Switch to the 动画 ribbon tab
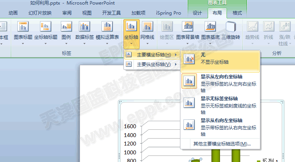The image size is (295, 162). click(x=13, y=13)
